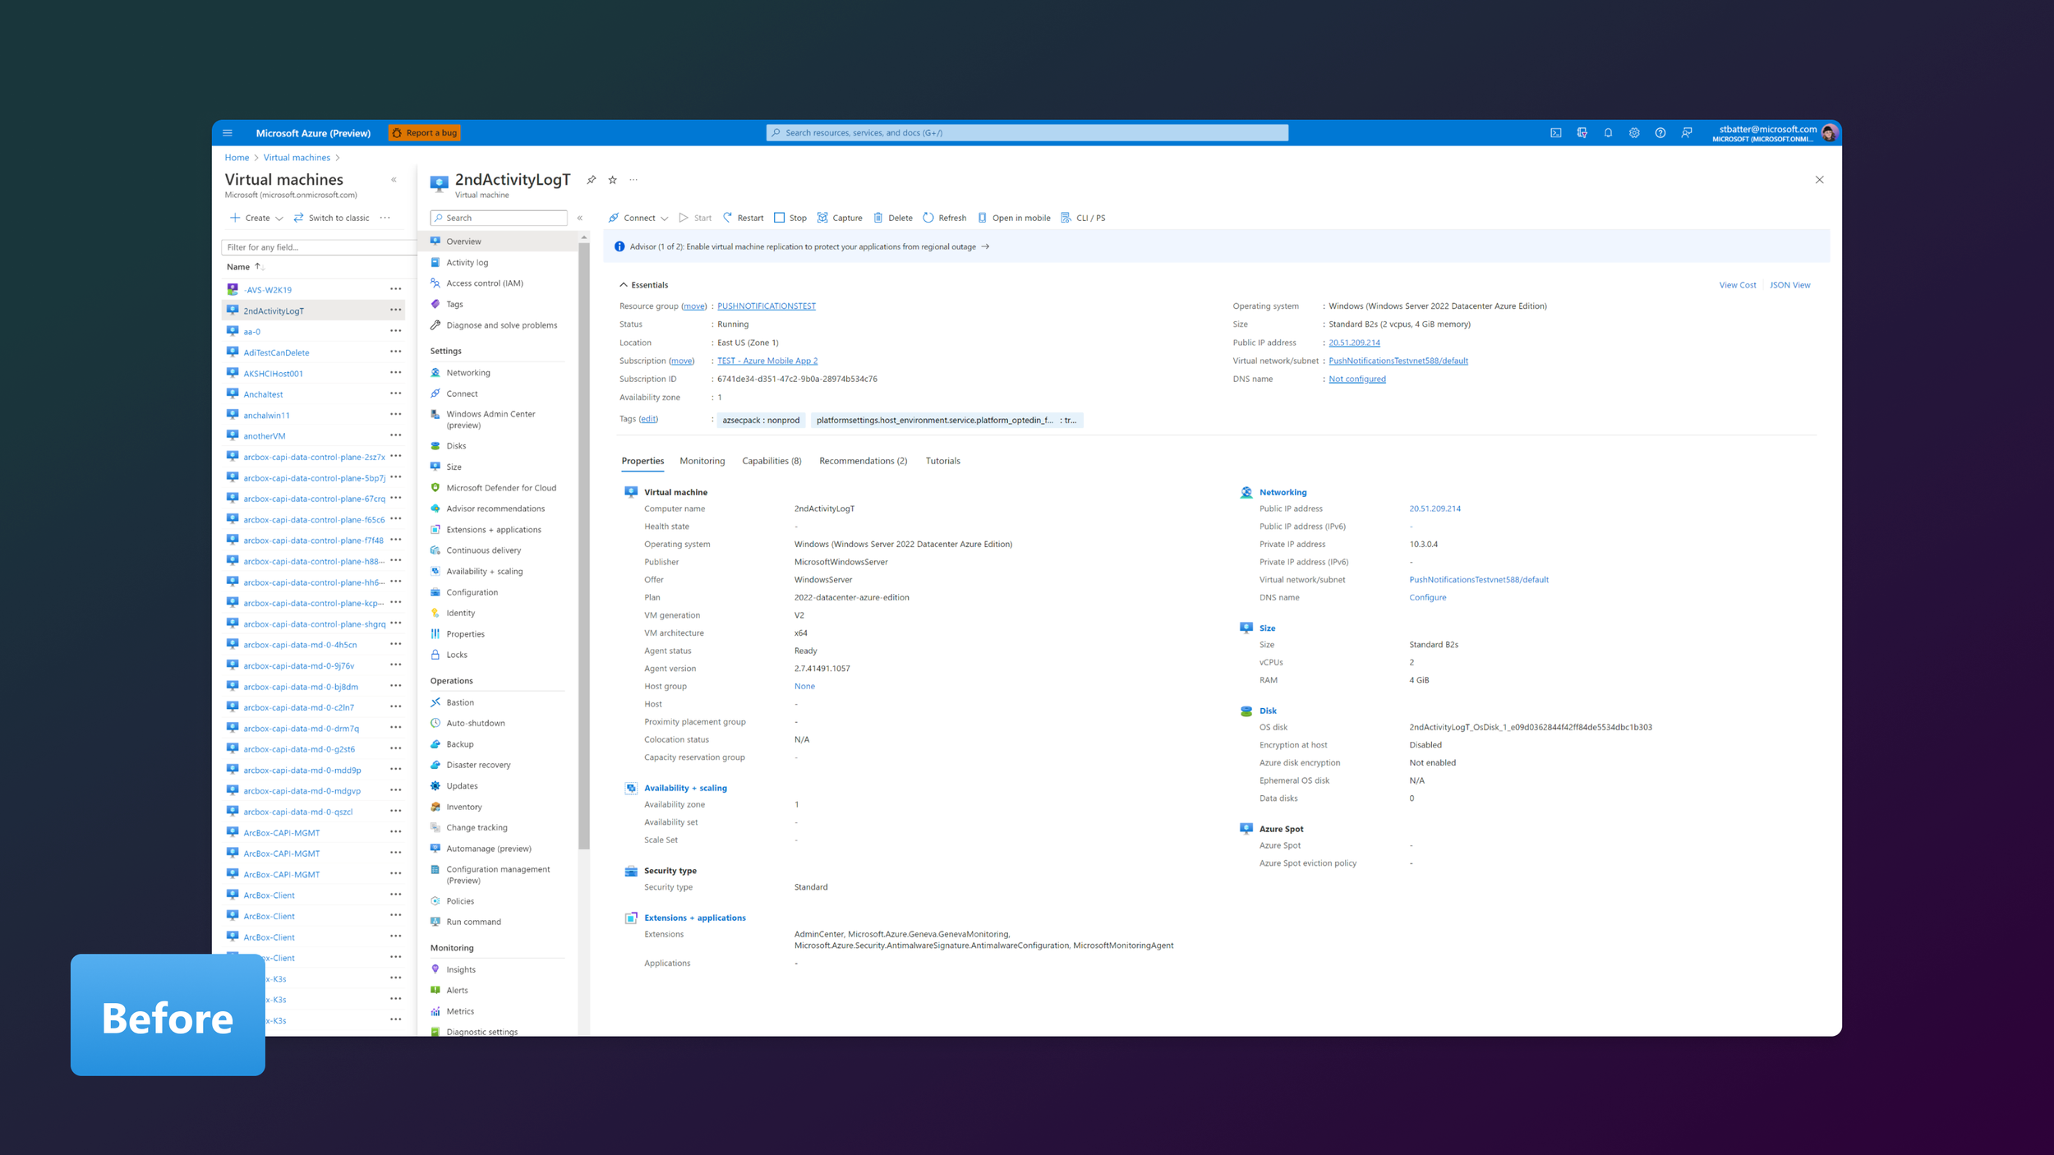Open the settings gear icon

pyautogui.click(x=1634, y=133)
